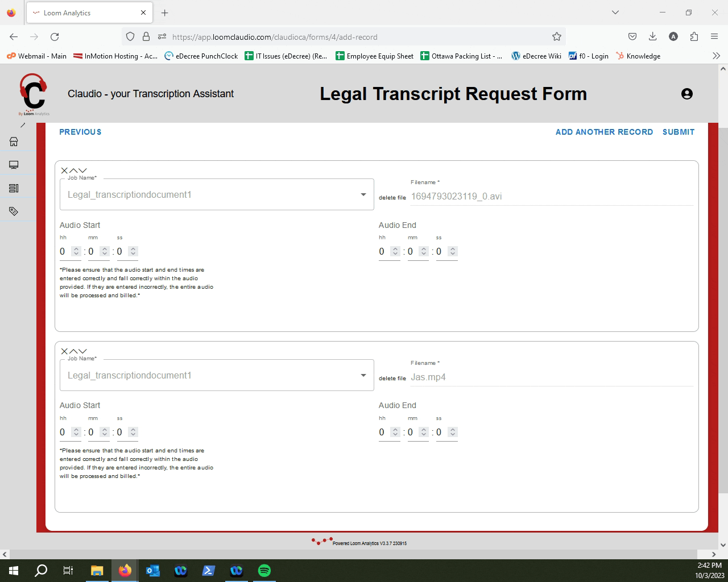Click the Claudio headphones logo
This screenshot has width=728, height=582.
point(34,94)
